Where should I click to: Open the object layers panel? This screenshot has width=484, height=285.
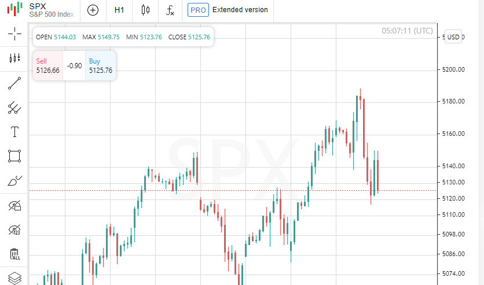pyautogui.click(x=14, y=277)
